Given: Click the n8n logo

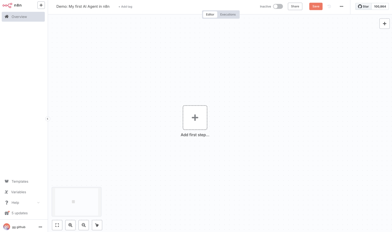Looking at the screenshot, I should [12, 5].
